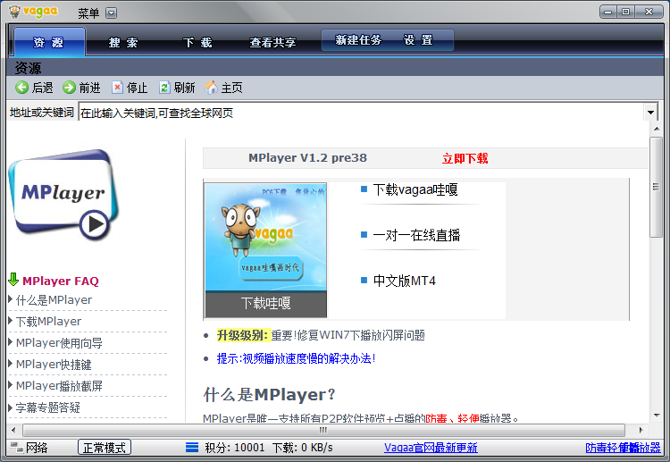Open the 下载MPlayer FAQ entry
This screenshot has height=462, width=670.
click(x=48, y=322)
